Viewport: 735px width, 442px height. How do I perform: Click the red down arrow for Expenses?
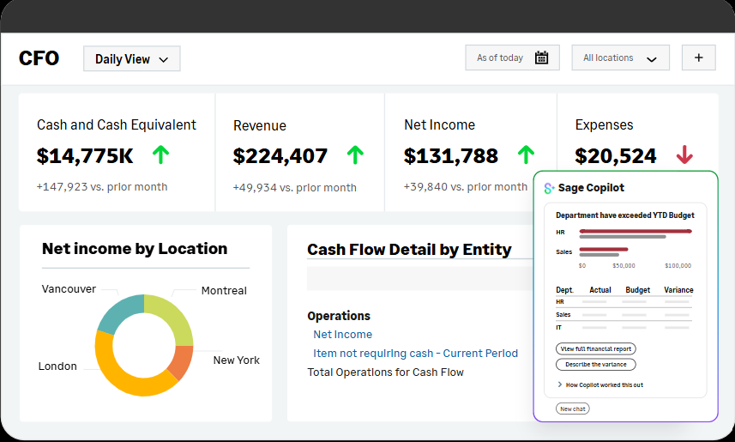pos(684,155)
